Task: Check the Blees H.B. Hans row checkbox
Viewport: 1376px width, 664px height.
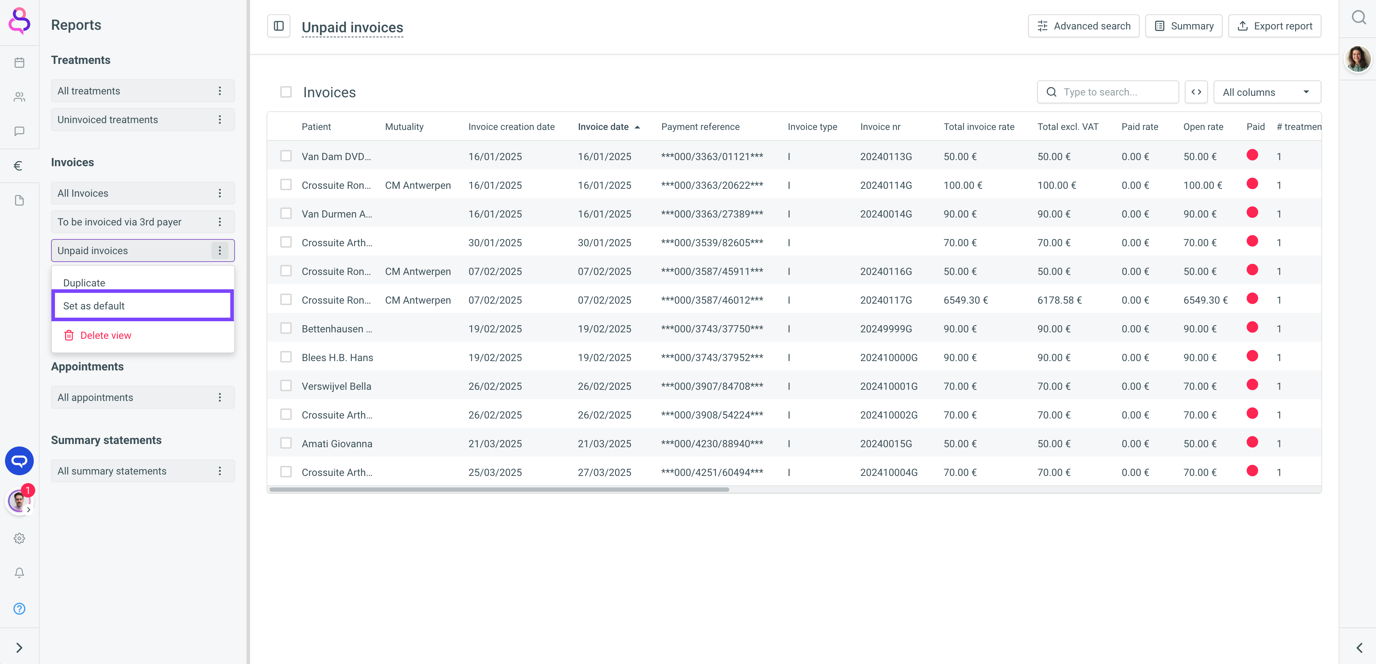Action: pos(286,357)
